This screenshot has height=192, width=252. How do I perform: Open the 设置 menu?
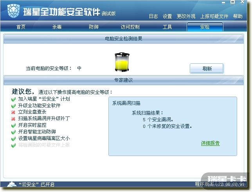(x=167, y=16)
